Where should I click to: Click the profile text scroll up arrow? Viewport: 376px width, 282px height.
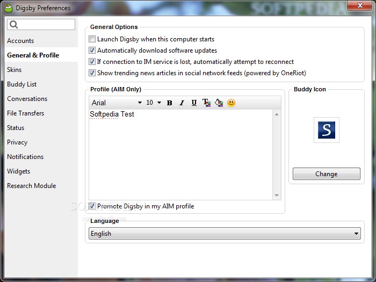point(277,114)
